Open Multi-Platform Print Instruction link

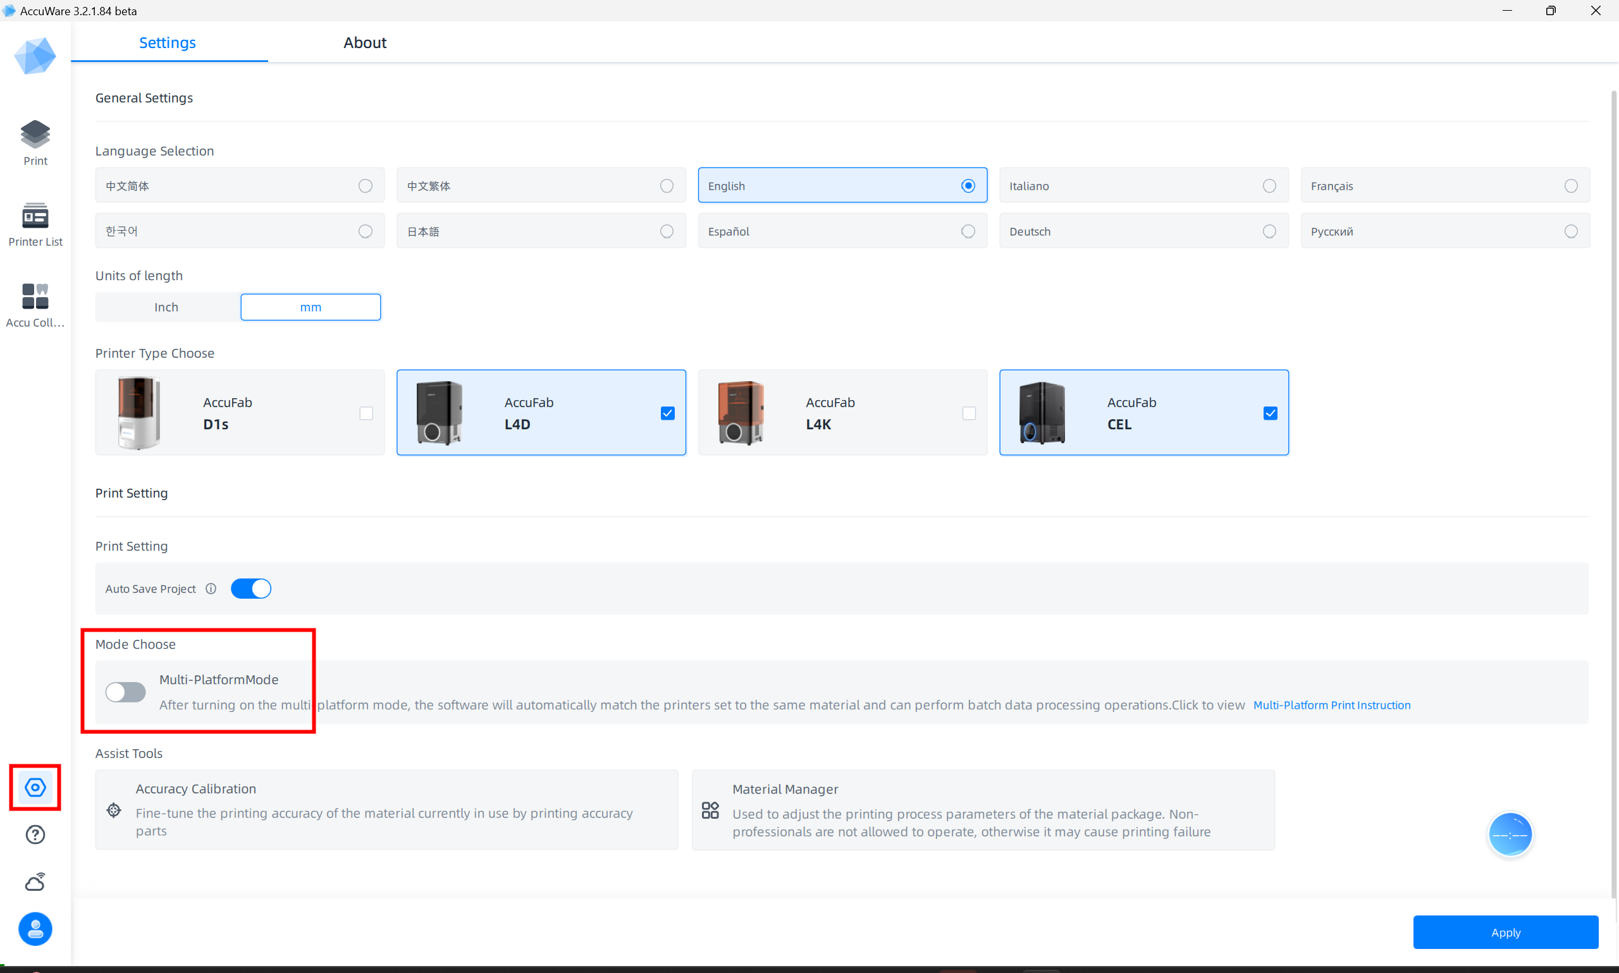click(x=1331, y=705)
